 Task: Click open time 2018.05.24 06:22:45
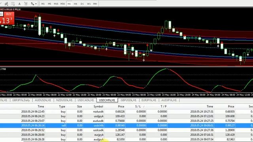[33, 111]
